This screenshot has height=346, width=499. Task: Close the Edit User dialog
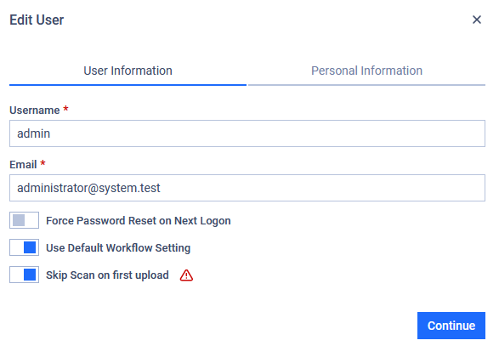(476, 20)
